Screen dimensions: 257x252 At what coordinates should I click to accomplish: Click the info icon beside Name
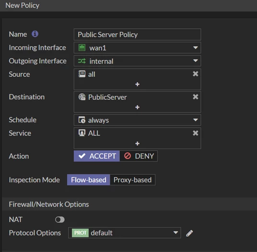(x=35, y=34)
